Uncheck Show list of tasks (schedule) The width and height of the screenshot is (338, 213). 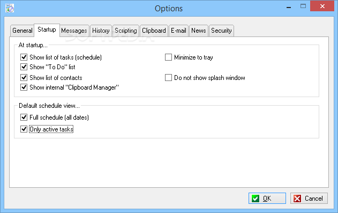click(x=24, y=57)
